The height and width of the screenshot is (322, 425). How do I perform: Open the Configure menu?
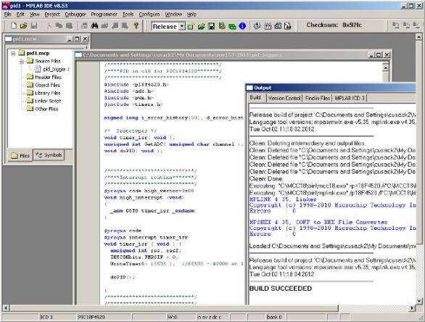pyautogui.click(x=149, y=15)
